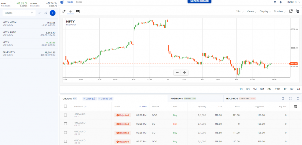The image size is (302, 145).
Task: Click the watchlist shuffle icon
Action: pyautogui.click(x=46, y=13)
